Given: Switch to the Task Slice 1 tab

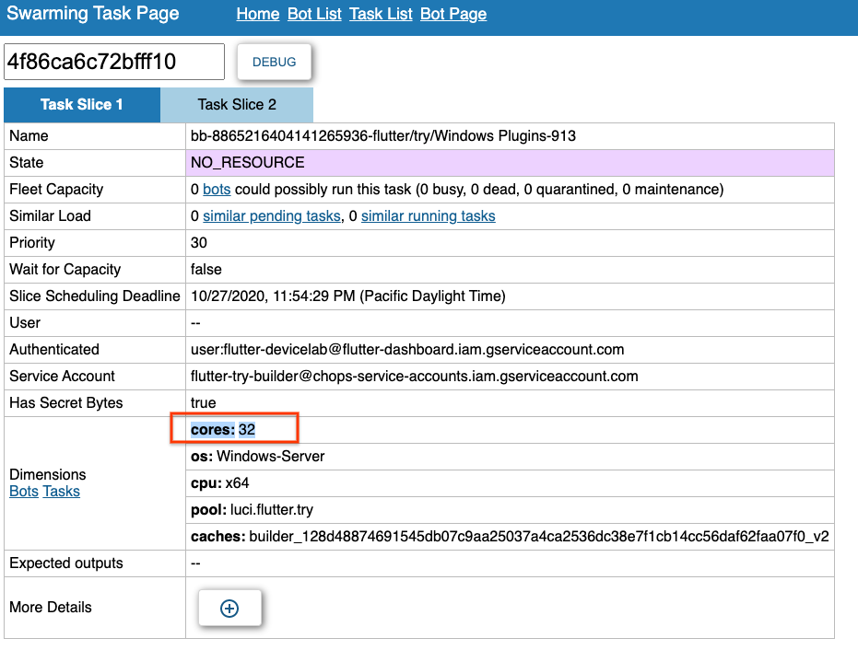Looking at the screenshot, I should pyautogui.click(x=81, y=105).
